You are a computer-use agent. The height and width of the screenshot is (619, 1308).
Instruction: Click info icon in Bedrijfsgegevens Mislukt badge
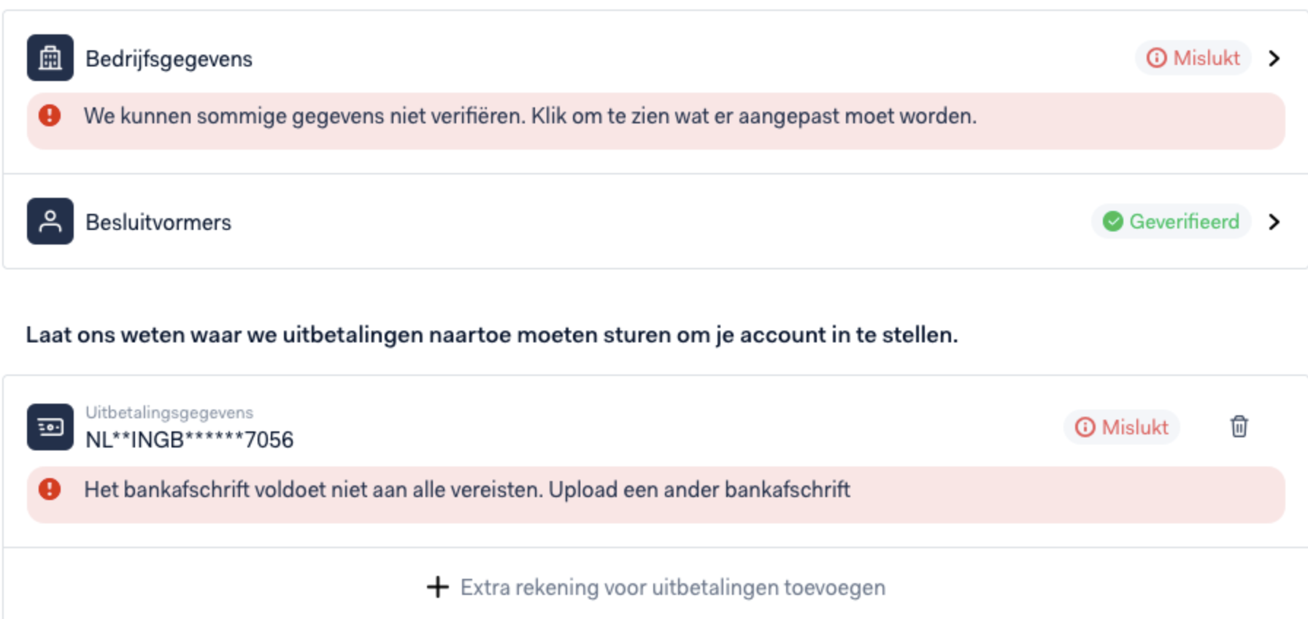1157,58
